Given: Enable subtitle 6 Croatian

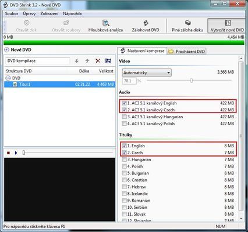Looking at the screenshot, I should pos(124,180).
